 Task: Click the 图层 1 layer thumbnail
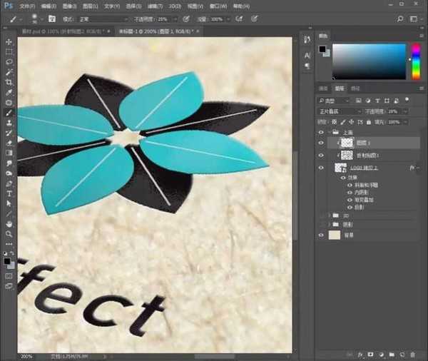tap(347, 143)
